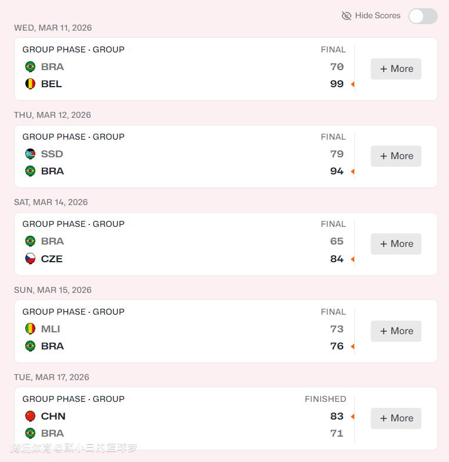Screen dimensions: 449x462
Task: Click Brazil flag icon in Mar 17 game
Action: coord(30,433)
